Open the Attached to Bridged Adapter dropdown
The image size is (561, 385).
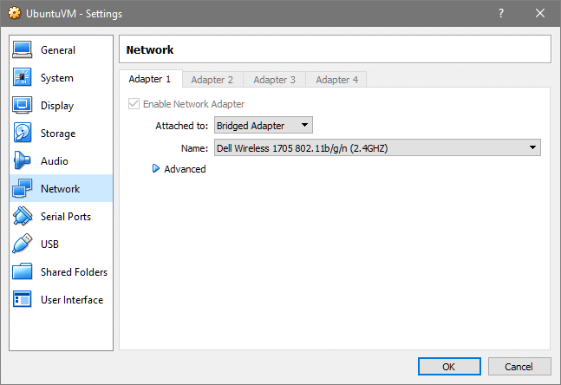click(264, 125)
